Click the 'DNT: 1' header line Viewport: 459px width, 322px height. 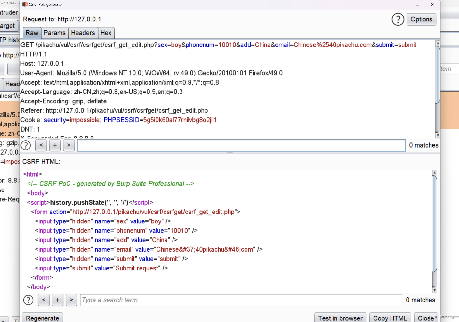click(30, 129)
